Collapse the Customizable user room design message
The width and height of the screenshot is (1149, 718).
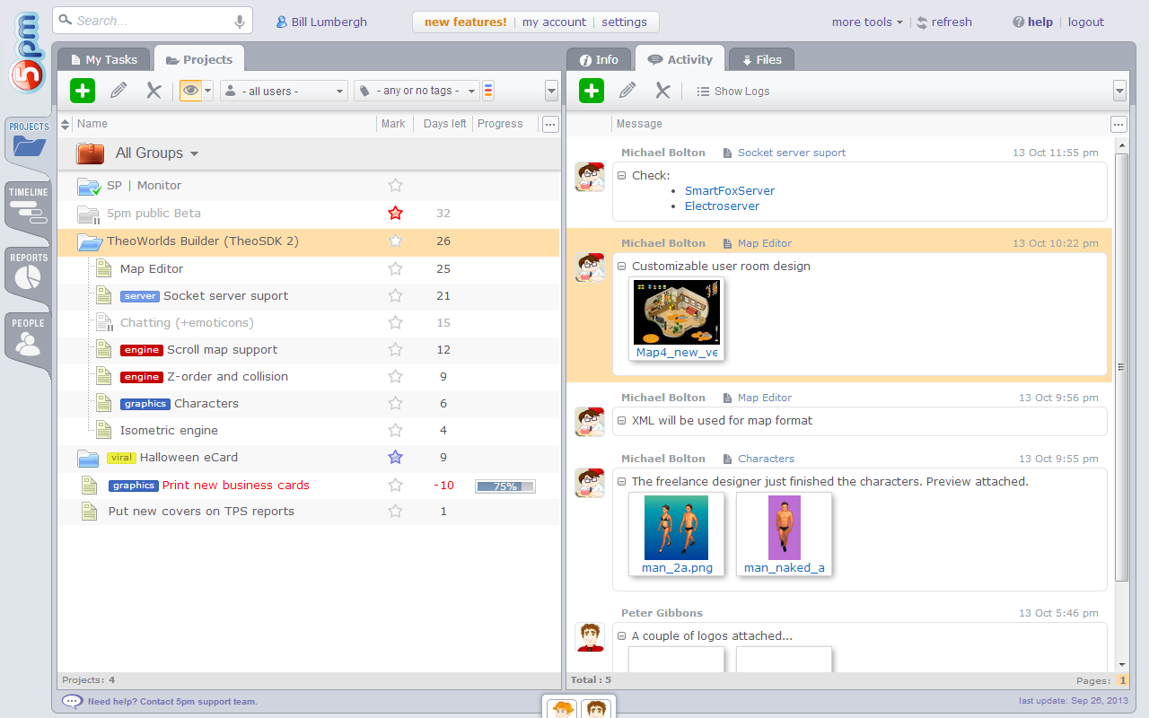click(622, 266)
